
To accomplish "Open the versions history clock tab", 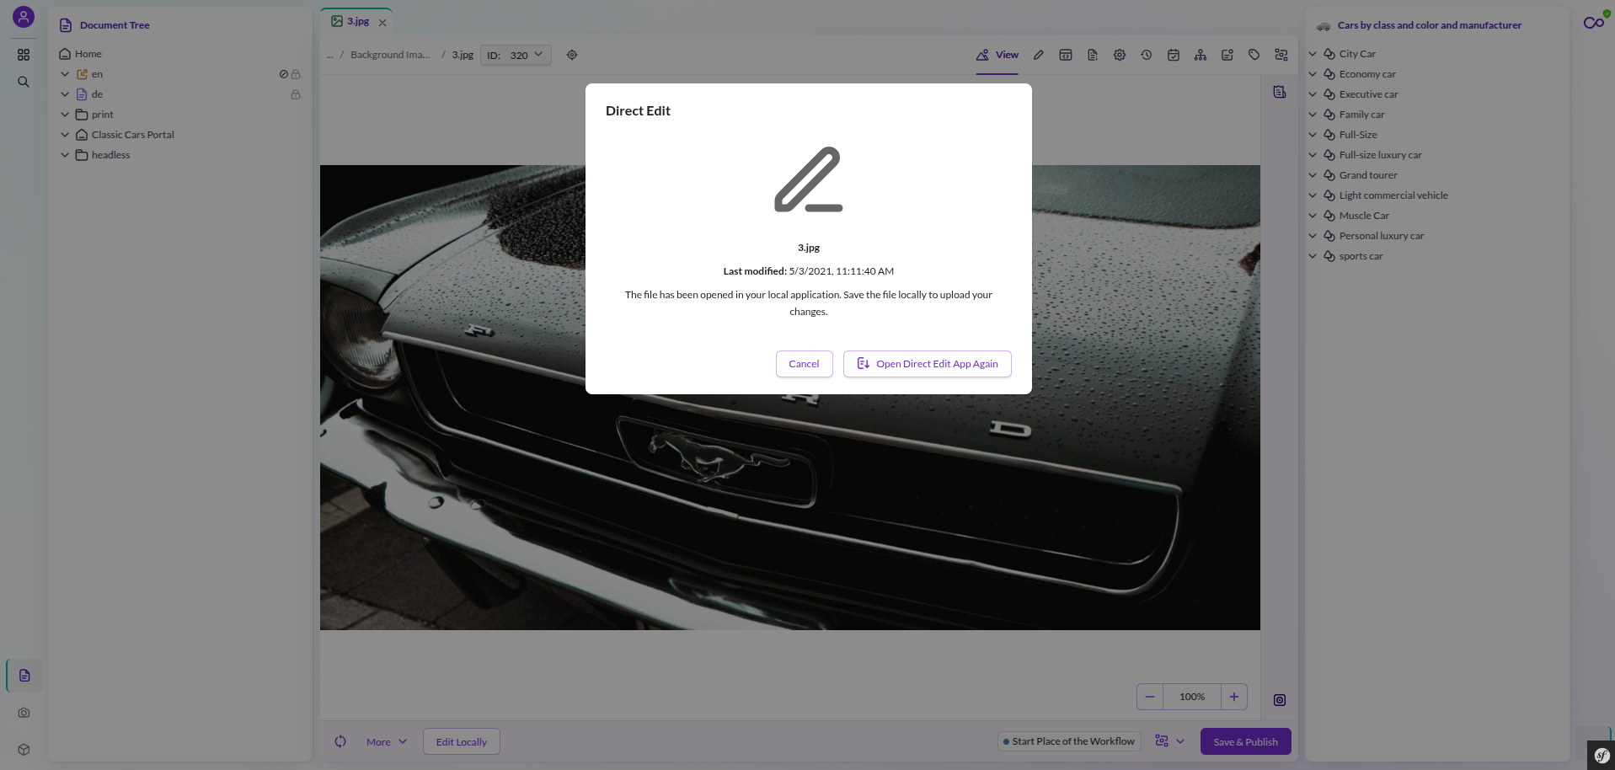I will pyautogui.click(x=1147, y=55).
